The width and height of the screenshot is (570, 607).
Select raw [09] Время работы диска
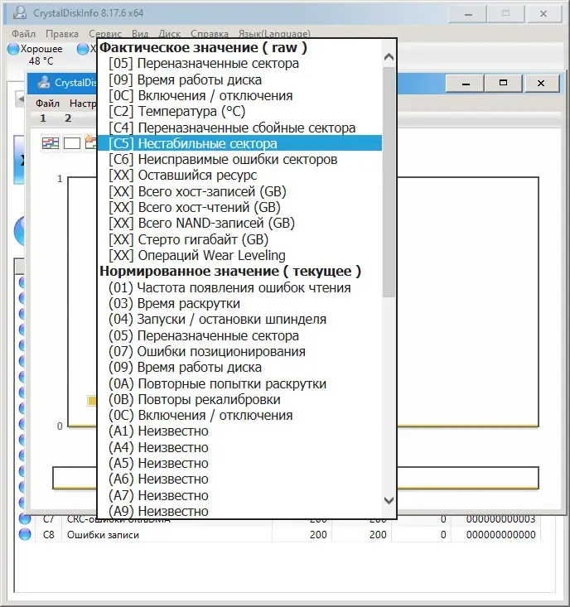[x=239, y=79]
